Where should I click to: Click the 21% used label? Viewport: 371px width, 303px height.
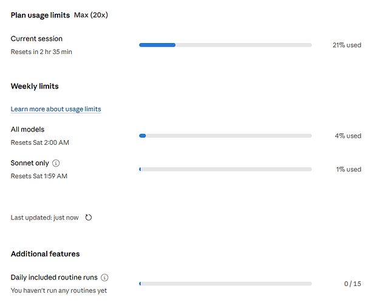(x=347, y=45)
